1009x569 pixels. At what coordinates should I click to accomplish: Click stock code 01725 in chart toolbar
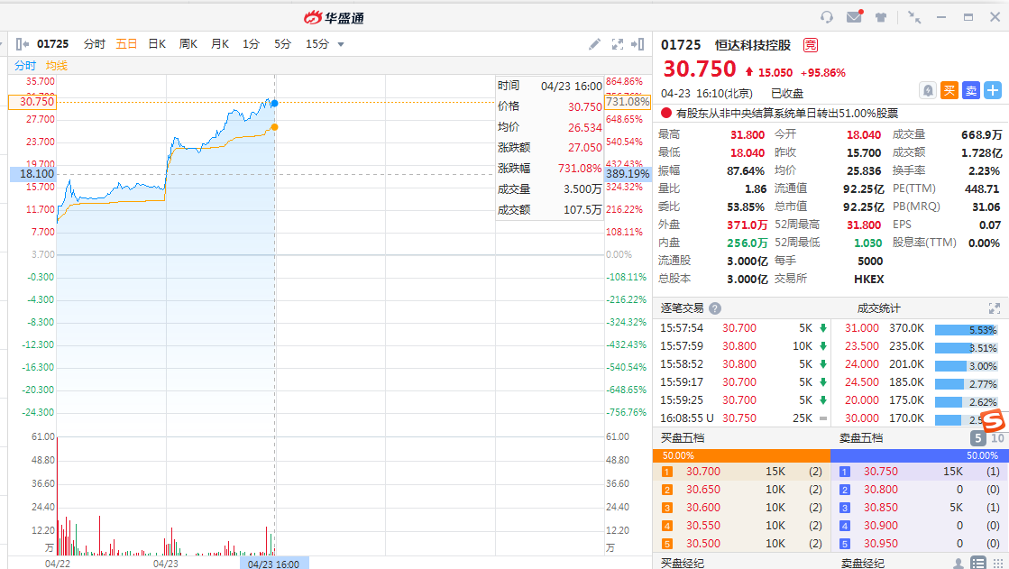[x=53, y=44]
